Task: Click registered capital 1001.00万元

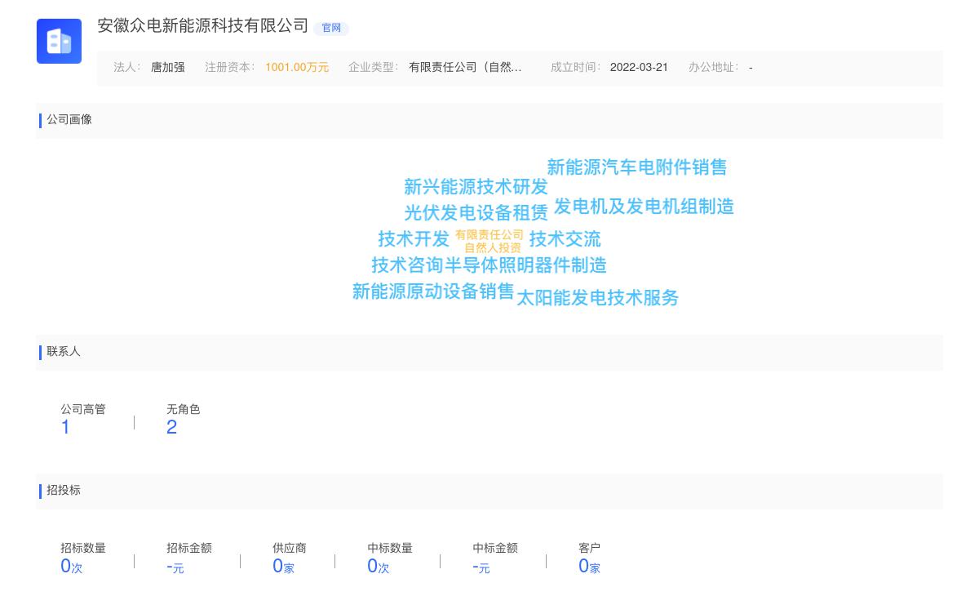Action: 297,68
